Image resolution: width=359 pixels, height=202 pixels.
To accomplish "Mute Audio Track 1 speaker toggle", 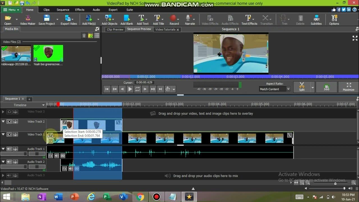I will point(9,149).
